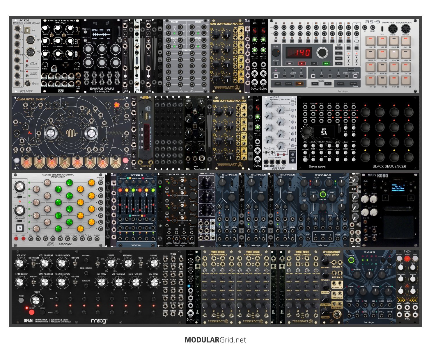The height and width of the screenshot is (346, 431).
Task: Click the green FREEZE button on SKIES
Action: 351,260
